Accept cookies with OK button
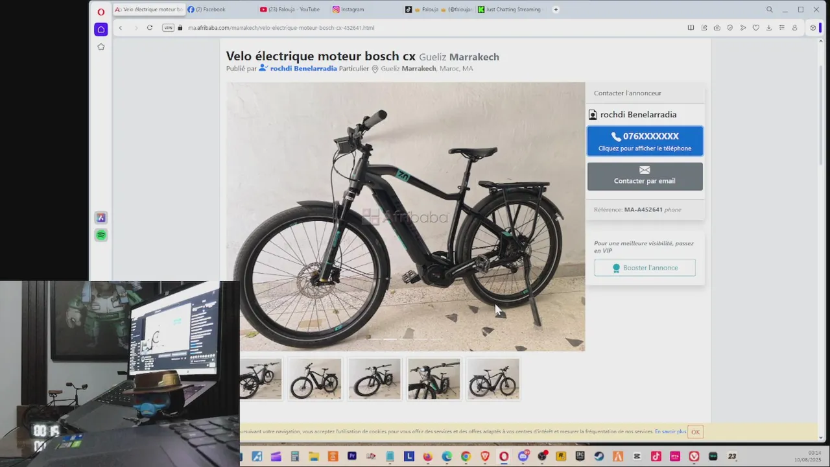 click(695, 432)
